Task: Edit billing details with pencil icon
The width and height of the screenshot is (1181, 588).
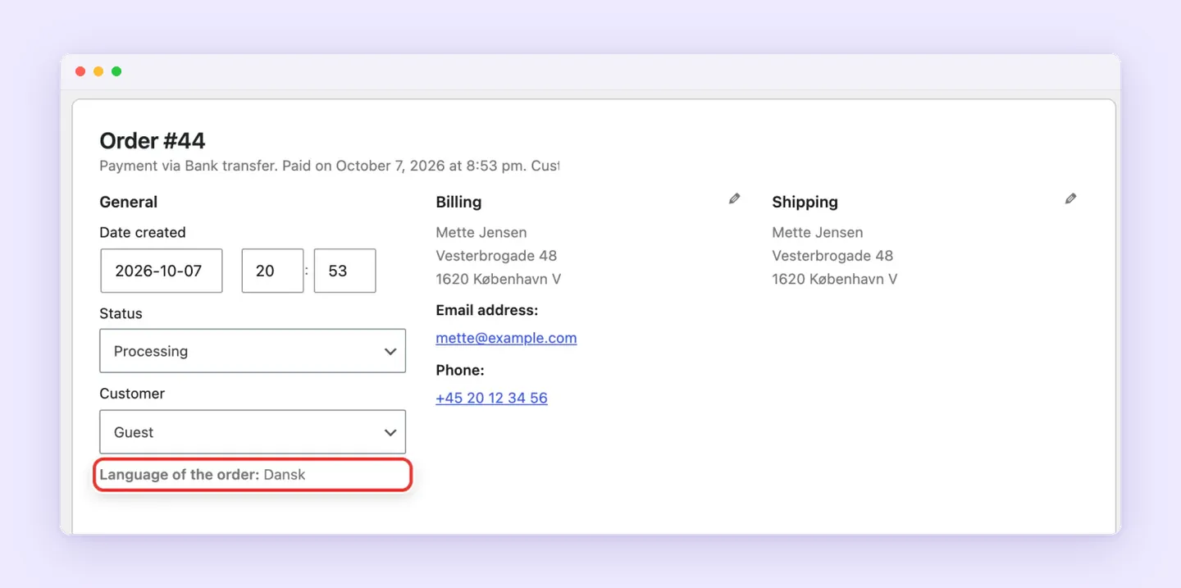Action: coord(735,198)
